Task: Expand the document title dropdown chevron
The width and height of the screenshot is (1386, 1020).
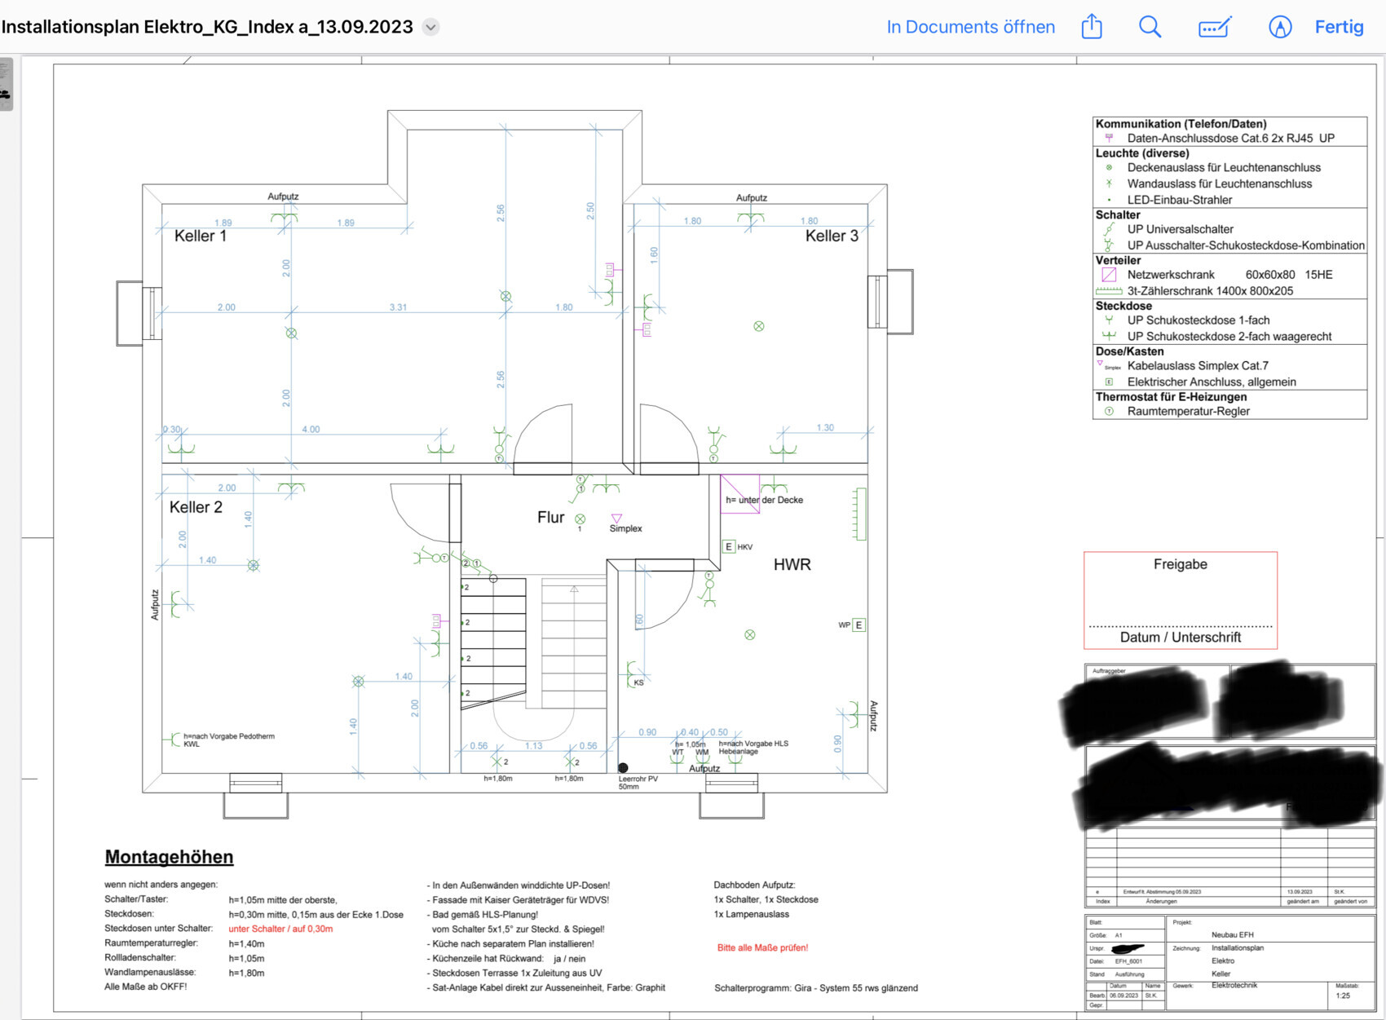Action: 431,27
